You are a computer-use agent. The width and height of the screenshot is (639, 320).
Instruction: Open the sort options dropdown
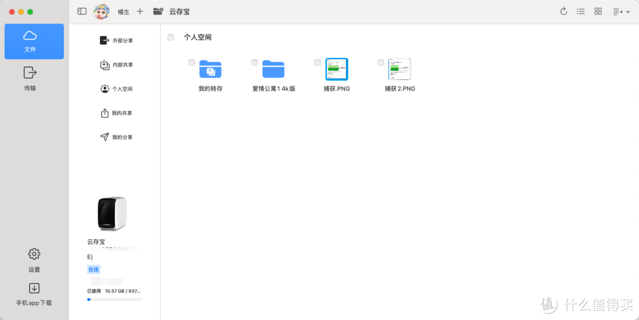621,12
